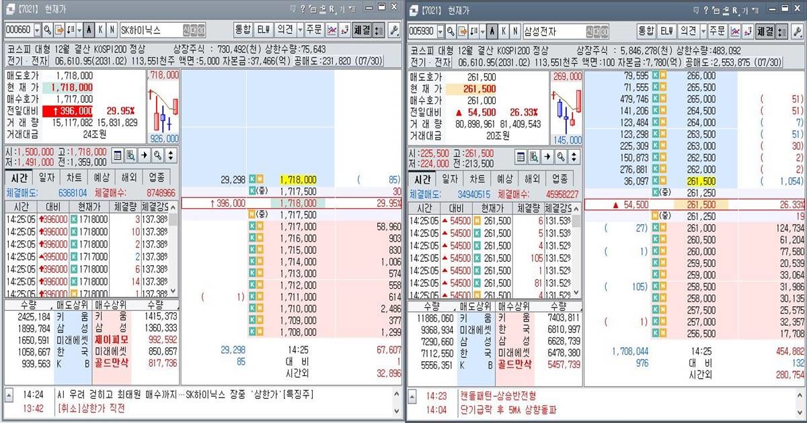Open the line chart icon in SK하이닉스 toolbar
Screen dimensions: 807x423
332,30
